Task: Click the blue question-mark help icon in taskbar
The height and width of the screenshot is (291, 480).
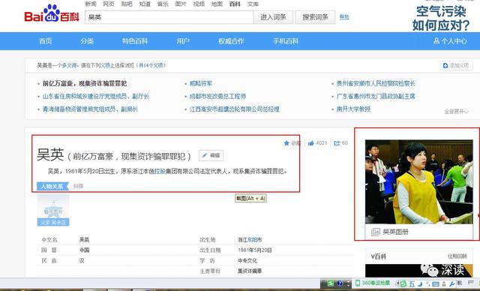Action: point(340,283)
